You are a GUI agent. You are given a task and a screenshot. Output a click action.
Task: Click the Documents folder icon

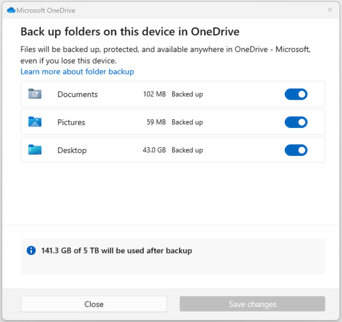point(35,94)
